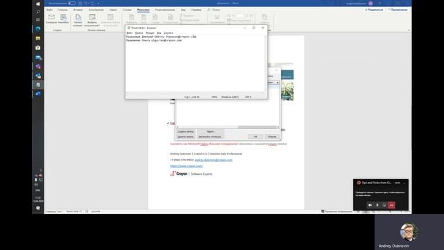Open the Word Layout tab
The image size is (444, 250).
click(x=113, y=10)
